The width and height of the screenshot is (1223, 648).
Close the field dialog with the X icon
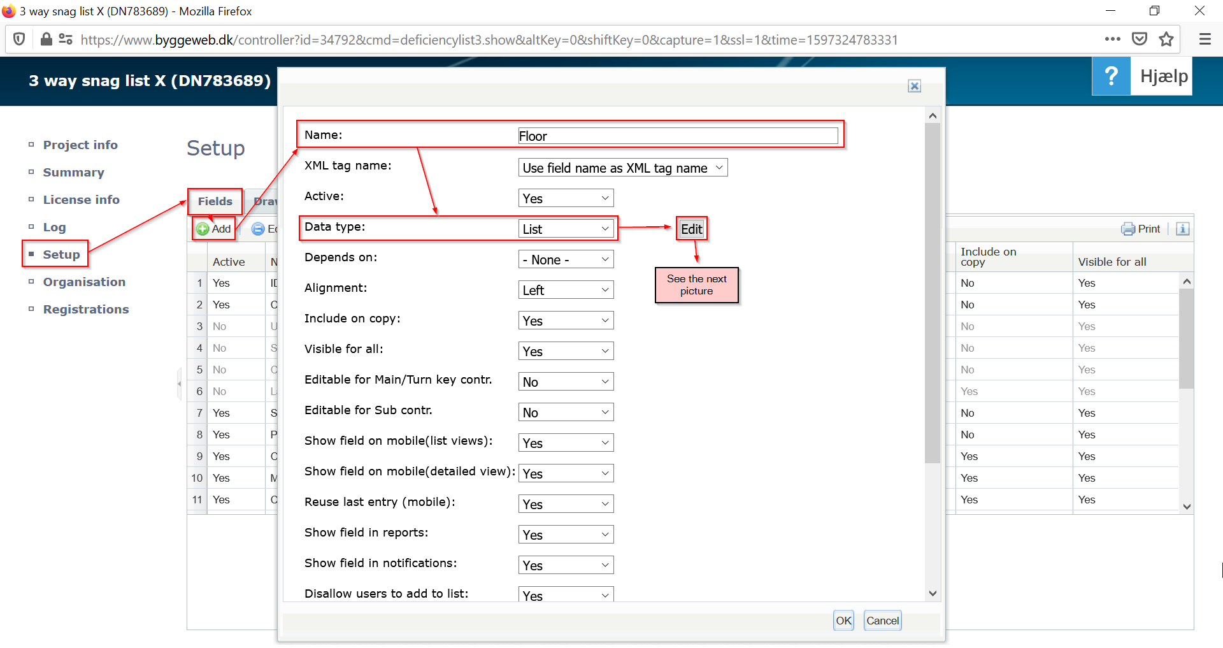click(x=914, y=86)
